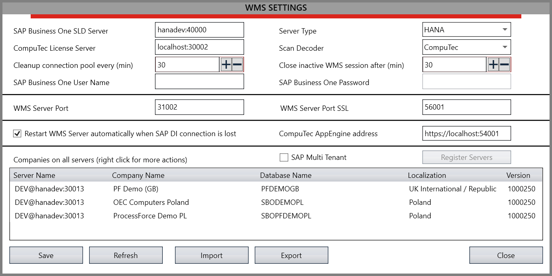This screenshot has width=552, height=276.
Task: Edit the CompuTec AppEngine address
Action: tap(467, 133)
